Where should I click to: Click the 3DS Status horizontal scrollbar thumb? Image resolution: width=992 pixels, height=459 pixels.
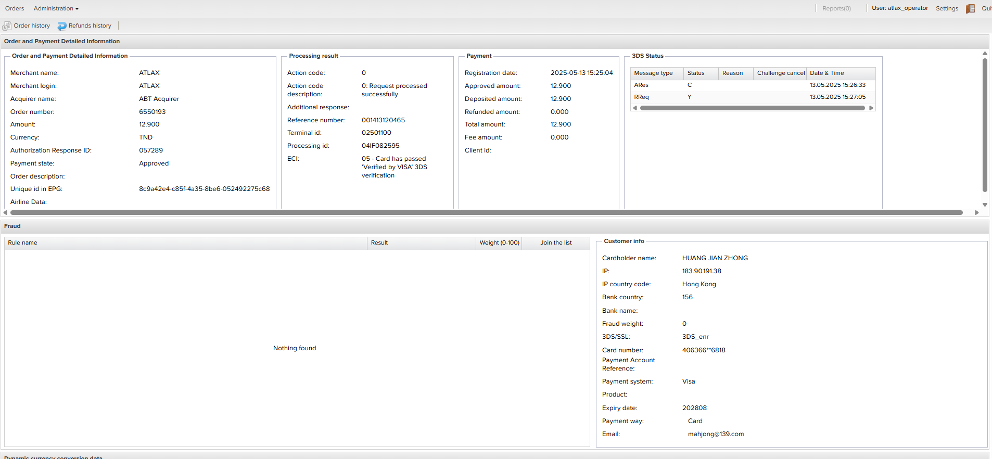pyautogui.click(x=752, y=108)
